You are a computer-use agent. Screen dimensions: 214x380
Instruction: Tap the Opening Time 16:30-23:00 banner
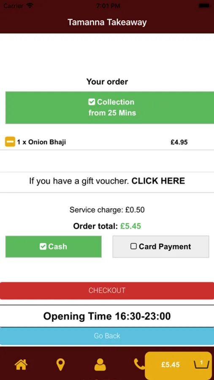107,316
